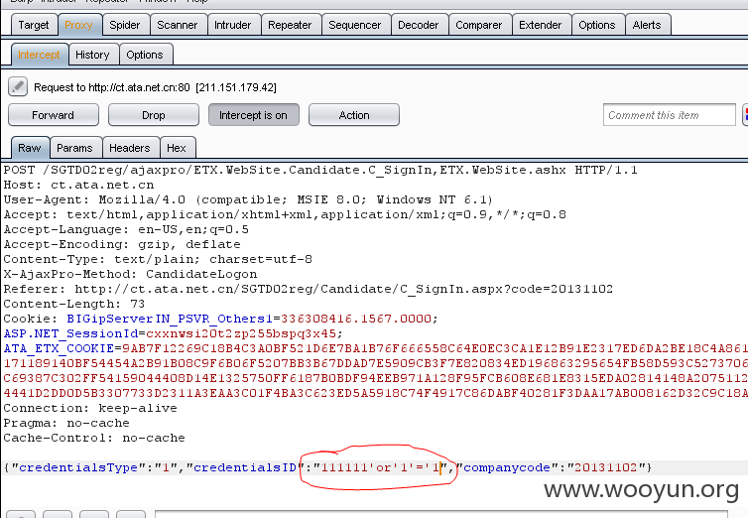Image resolution: width=748 pixels, height=518 pixels.
Task: Click the Cache-Control: no-cache line
Action: coord(94,438)
